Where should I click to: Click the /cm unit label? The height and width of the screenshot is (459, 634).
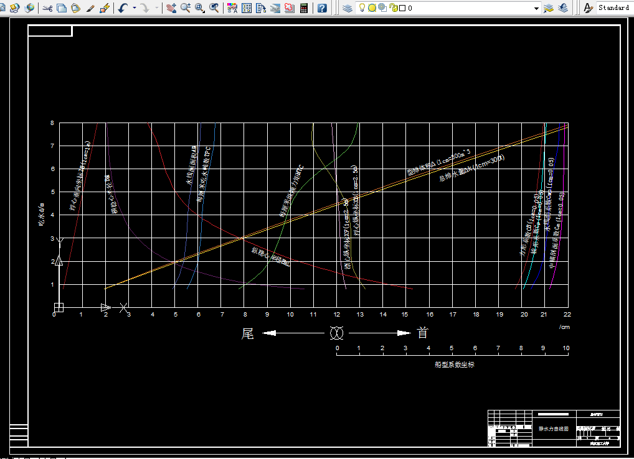coord(564,327)
